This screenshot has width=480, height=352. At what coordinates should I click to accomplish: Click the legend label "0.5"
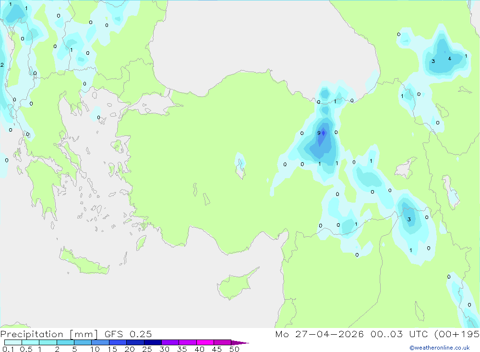[x=26, y=349]
